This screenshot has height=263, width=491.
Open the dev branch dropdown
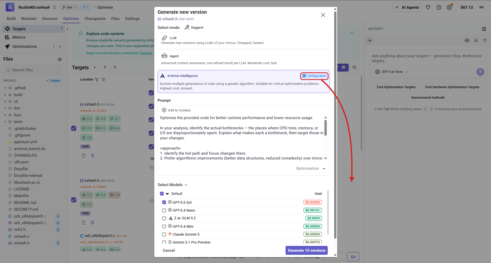click(x=69, y=7)
